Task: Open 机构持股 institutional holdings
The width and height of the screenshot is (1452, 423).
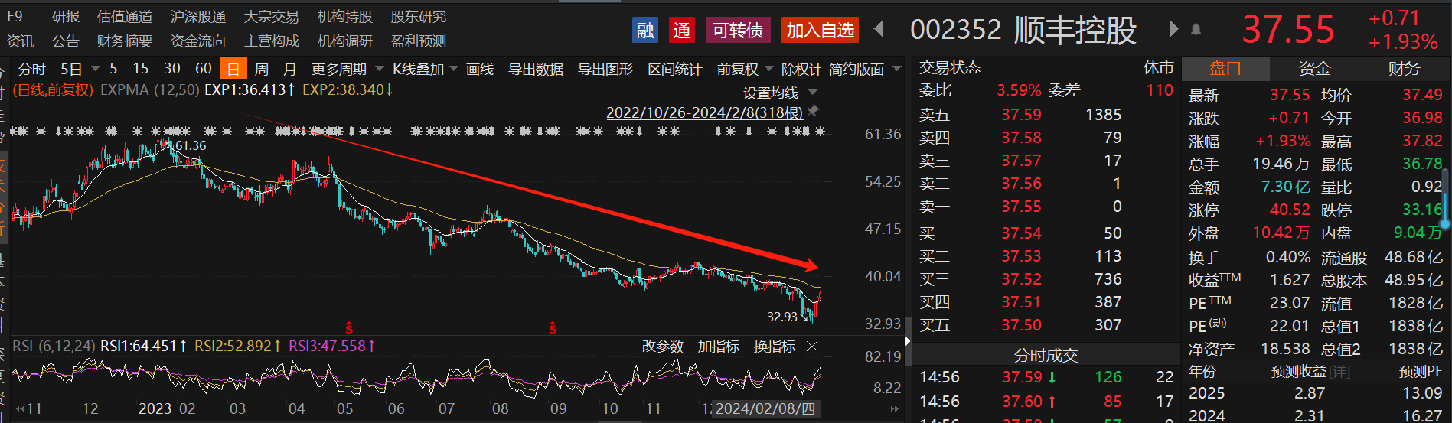Action: (x=345, y=16)
